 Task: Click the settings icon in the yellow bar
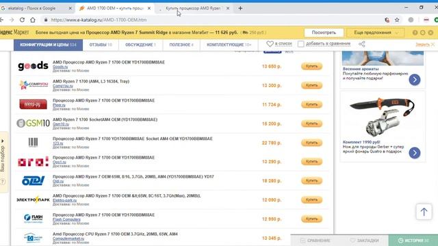[x=423, y=33]
